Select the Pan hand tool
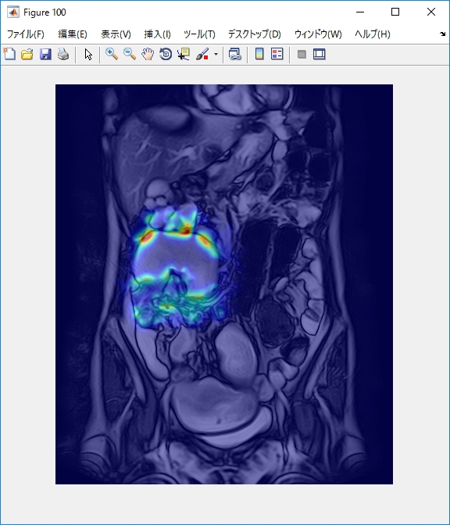The image size is (450, 525). (148, 54)
